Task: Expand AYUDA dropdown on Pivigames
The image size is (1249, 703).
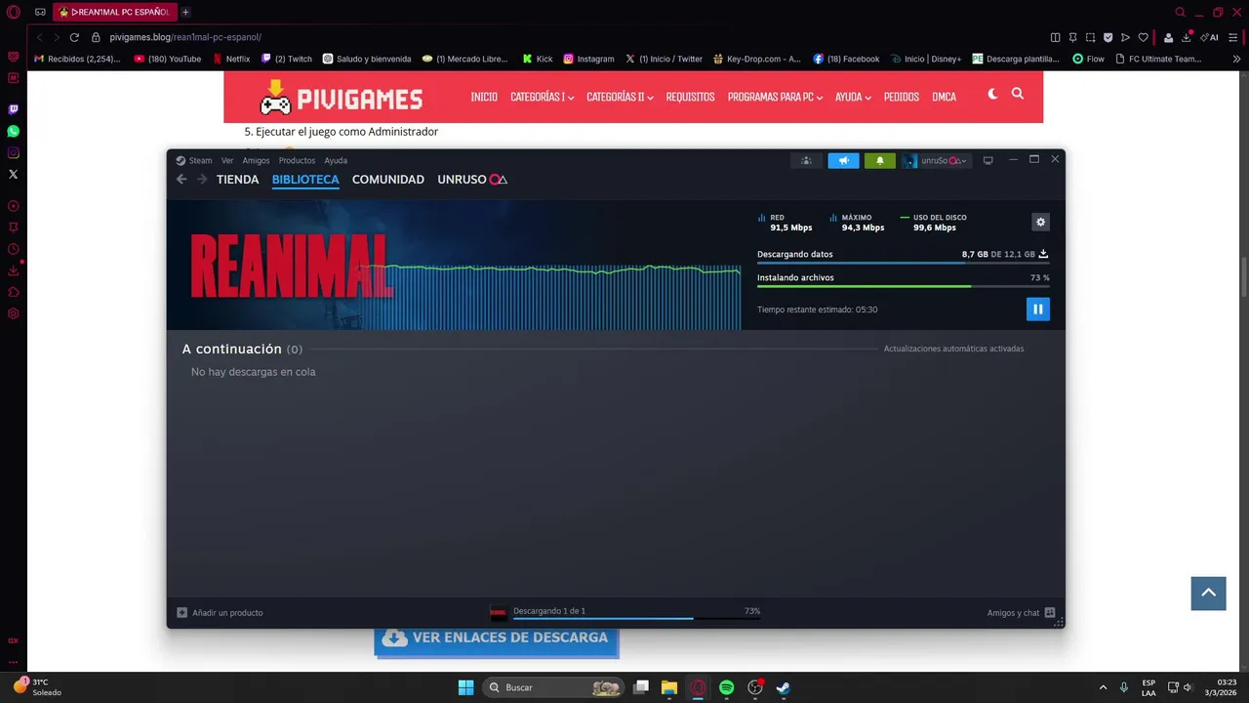Action: (x=853, y=97)
